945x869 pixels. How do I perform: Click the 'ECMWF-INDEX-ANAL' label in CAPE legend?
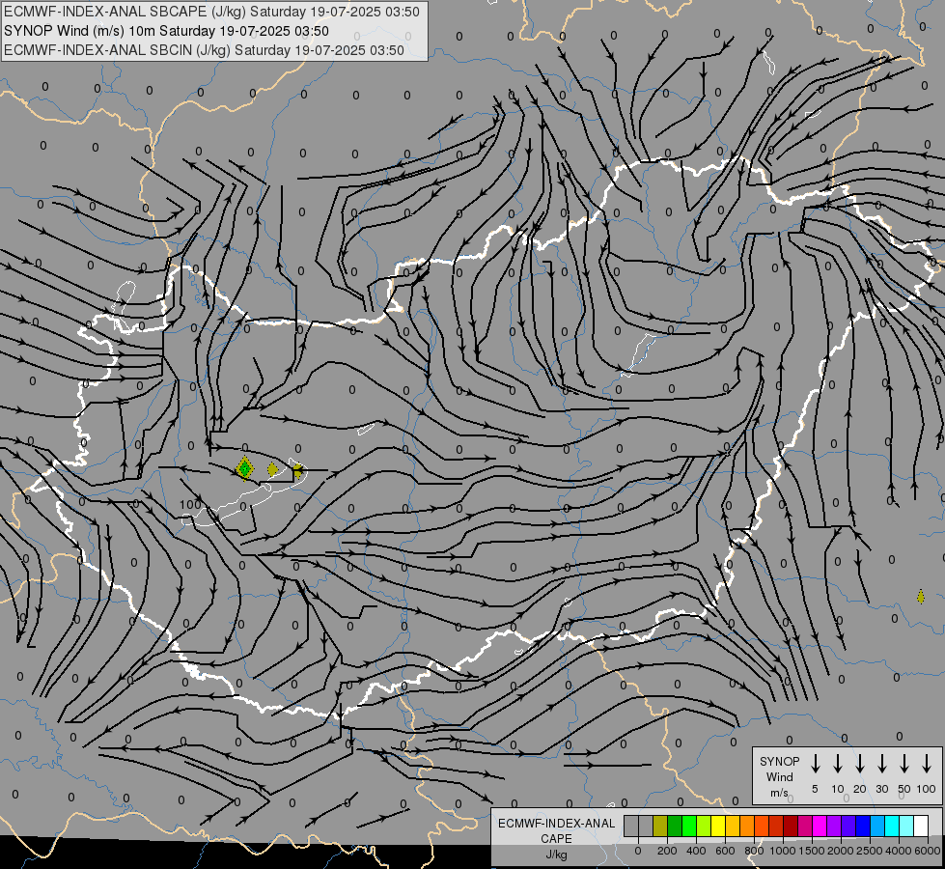[x=556, y=824]
